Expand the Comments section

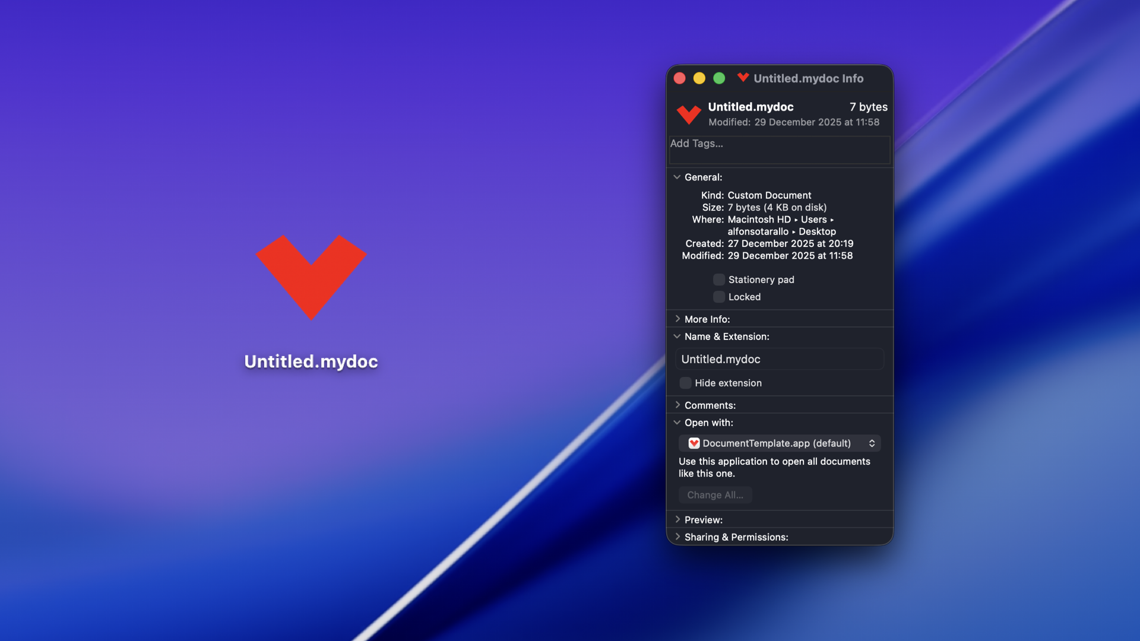click(677, 405)
